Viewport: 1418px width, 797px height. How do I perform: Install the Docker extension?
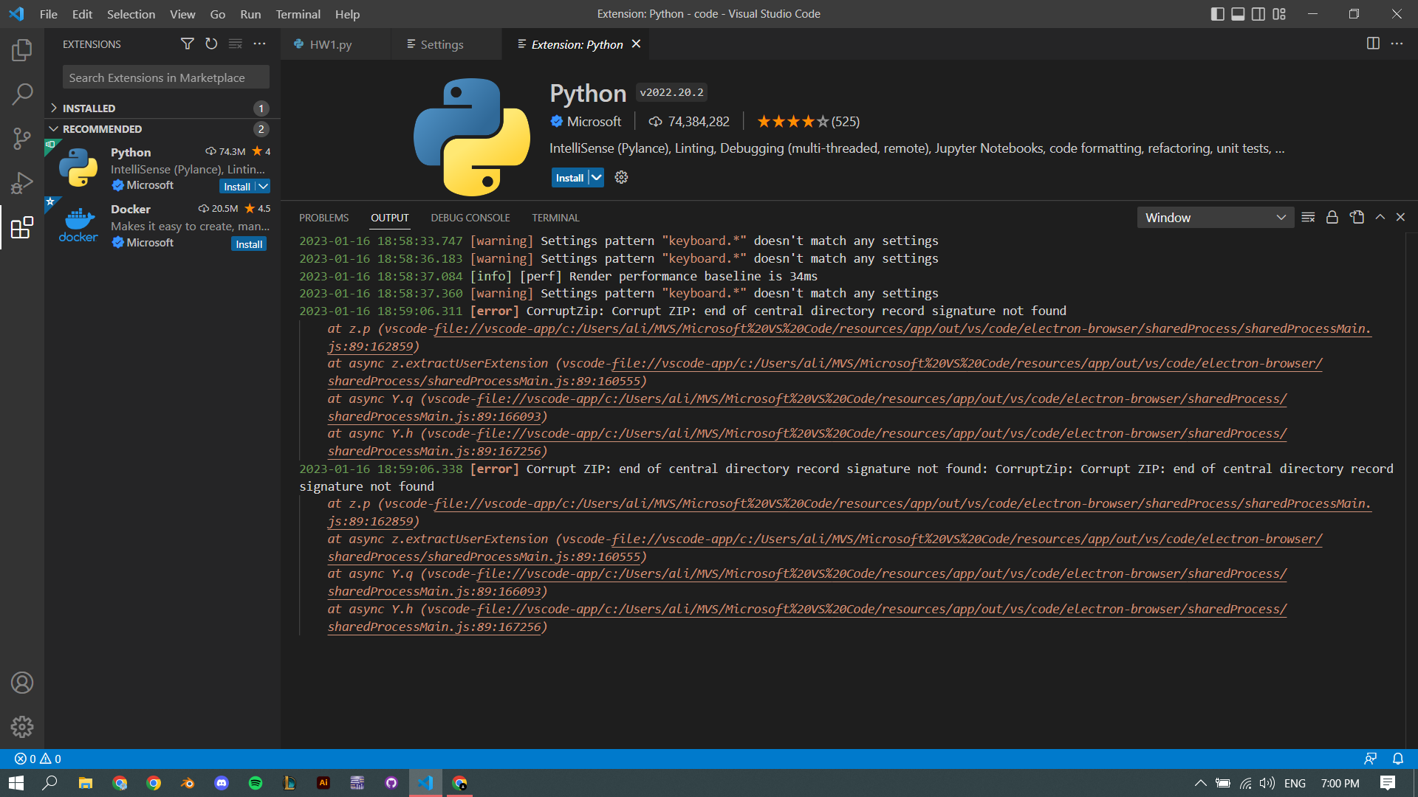coord(248,244)
